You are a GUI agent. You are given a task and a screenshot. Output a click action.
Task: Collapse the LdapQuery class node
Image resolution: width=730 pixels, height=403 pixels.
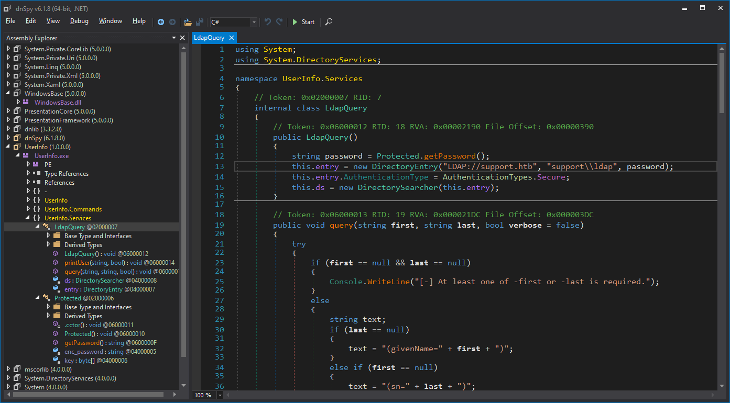pyautogui.click(x=38, y=227)
